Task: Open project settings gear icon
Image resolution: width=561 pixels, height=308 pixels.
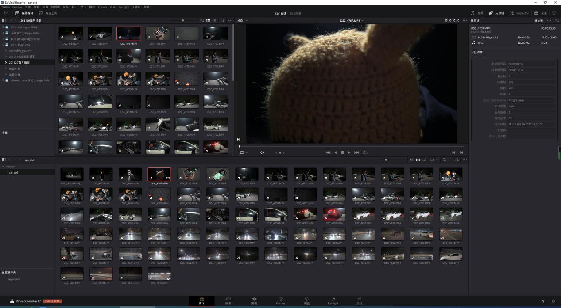Action: [553, 301]
